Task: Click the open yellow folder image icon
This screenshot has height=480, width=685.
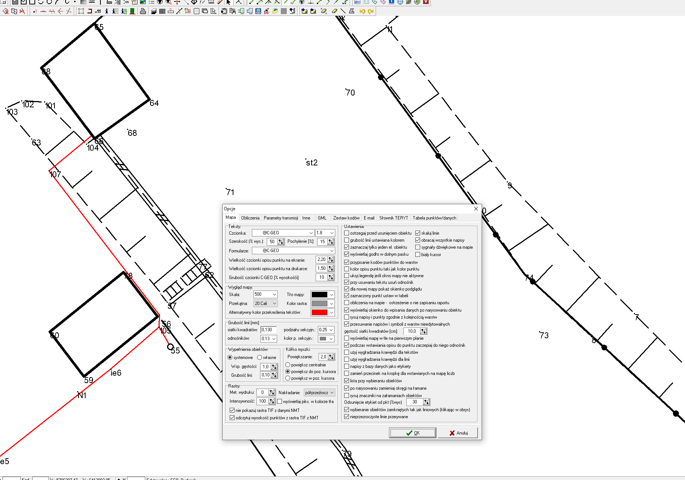Action: [275, 11]
